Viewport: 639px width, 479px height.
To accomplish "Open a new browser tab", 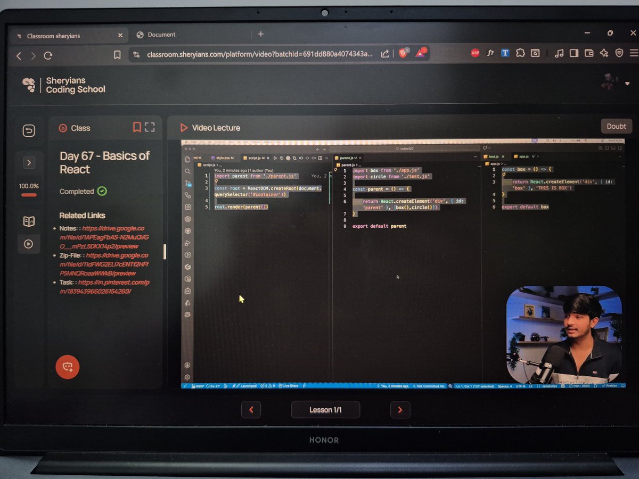I will pyautogui.click(x=261, y=34).
